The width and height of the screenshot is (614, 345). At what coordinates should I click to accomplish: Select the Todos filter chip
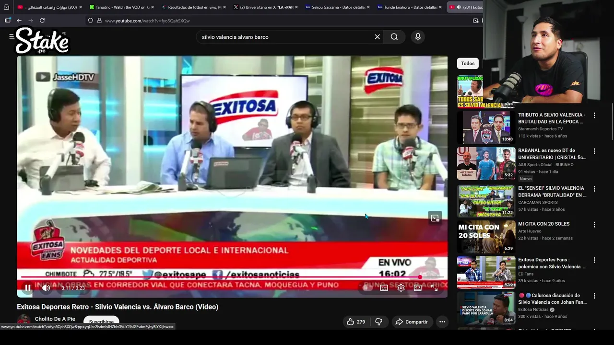pos(468,63)
